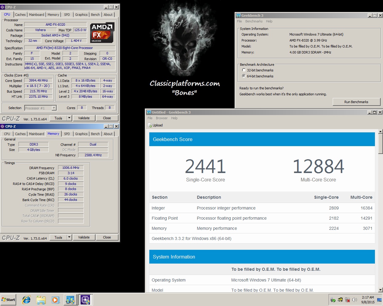Click Memory performance row in results table
The height and width of the screenshot is (306, 383).
(262, 228)
